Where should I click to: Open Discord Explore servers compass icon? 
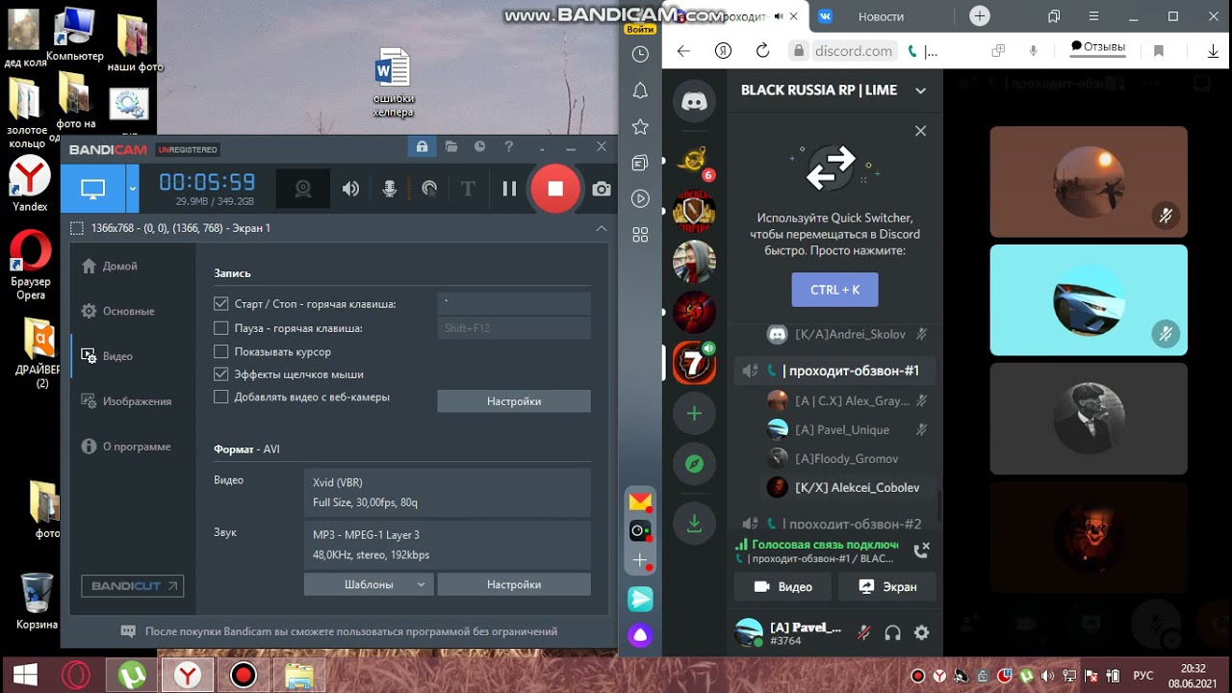[x=694, y=465]
